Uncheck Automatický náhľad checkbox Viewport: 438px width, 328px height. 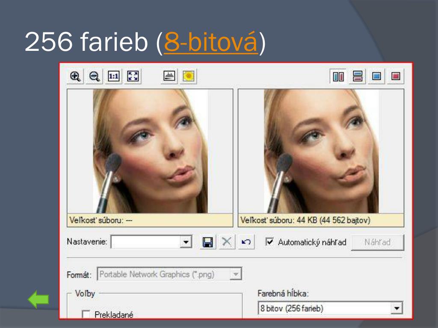[x=269, y=242]
